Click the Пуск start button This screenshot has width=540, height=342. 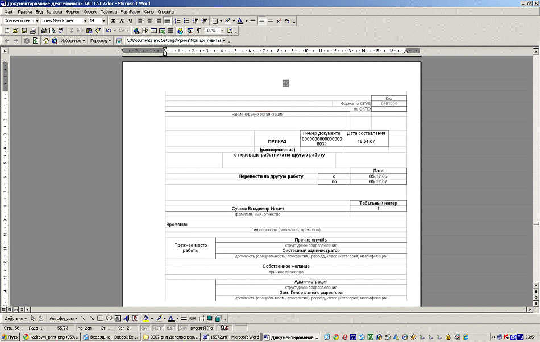point(11,337)
